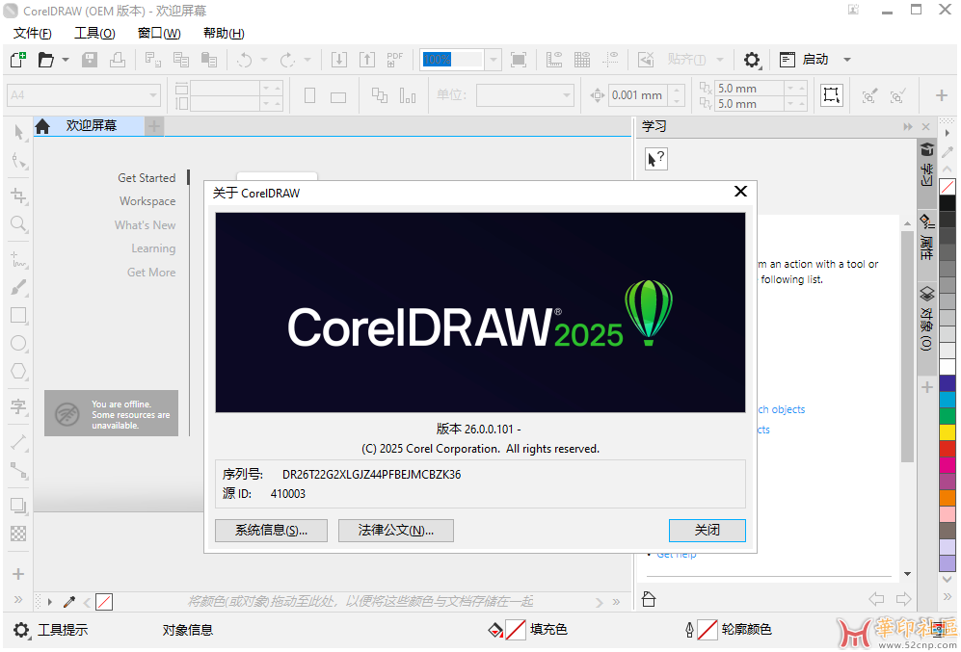This screenshot has width=961, height=652.
Task: Toggle the show rulers icon
Action: (x=554, y=60)
